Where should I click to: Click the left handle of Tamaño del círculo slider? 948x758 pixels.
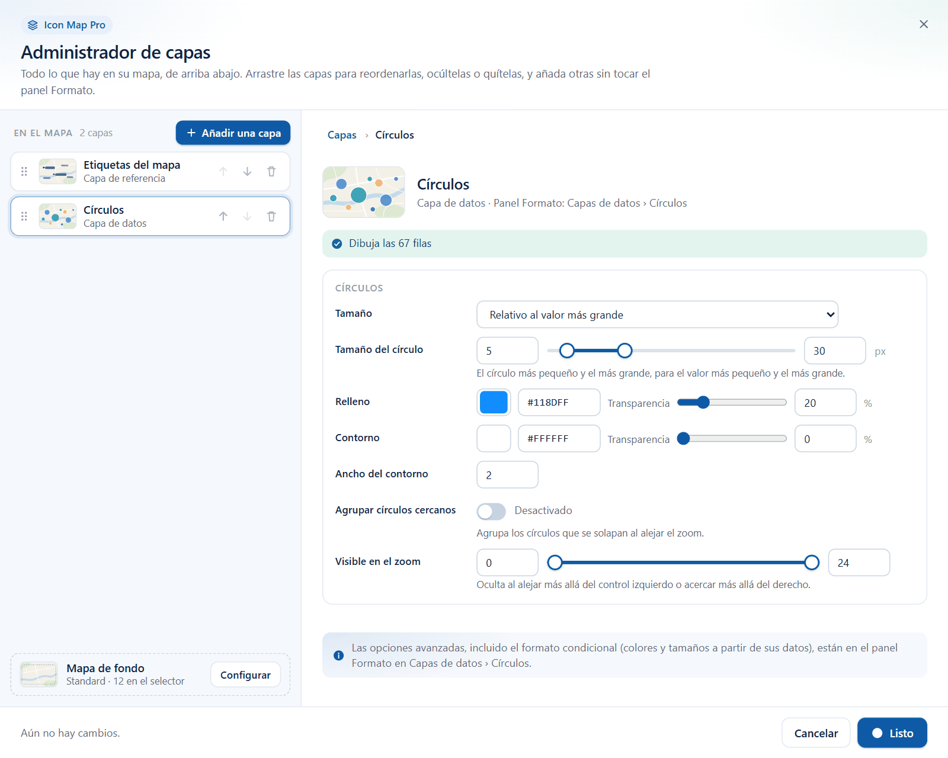[x=567, y=351]
